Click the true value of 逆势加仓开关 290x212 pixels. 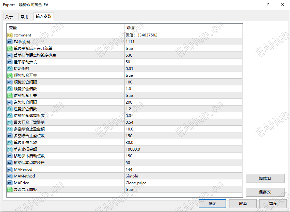pyautogui.click(x=129, y=96)
